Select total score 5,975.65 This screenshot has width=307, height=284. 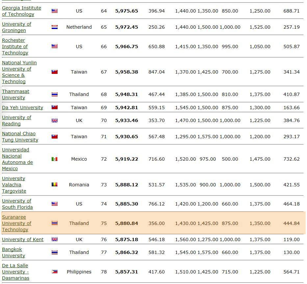click(127, 11)
